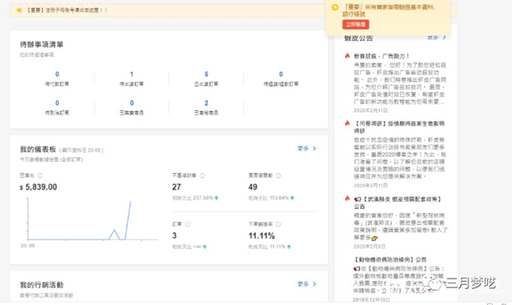Image resolution: width=512 pixels, height=305 pixels.
Task: Click the info icon next to 訂單
Action: (x=187, y=224)
